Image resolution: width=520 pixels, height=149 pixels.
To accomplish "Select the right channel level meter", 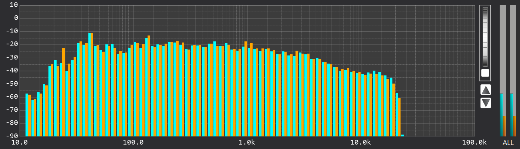I will (513, 70).
